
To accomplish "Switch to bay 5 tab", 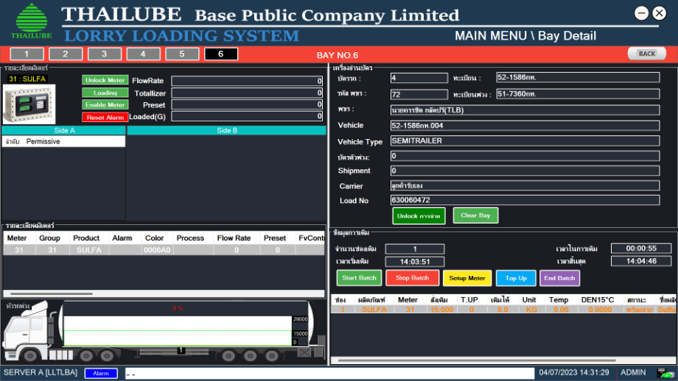I will click(182, 54).
